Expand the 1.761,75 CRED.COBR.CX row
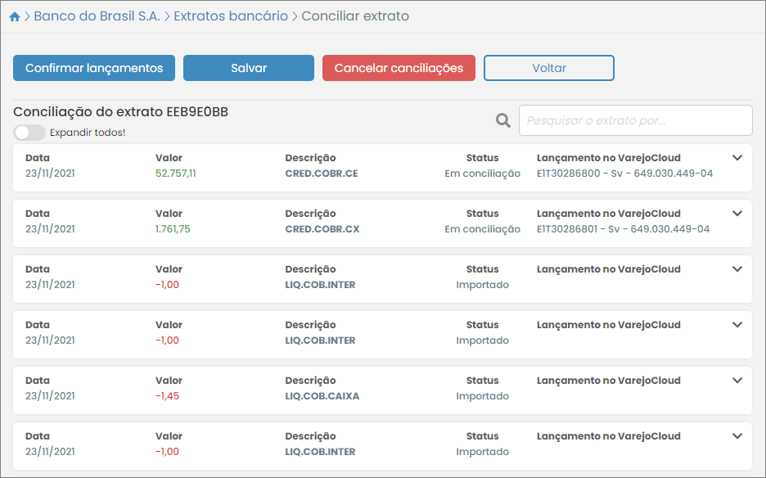Screen dimensions: 766x478 point(737,214)
